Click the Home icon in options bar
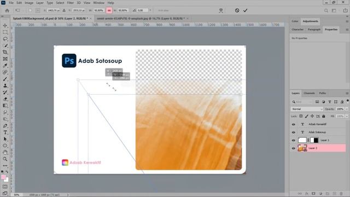Image resolution: width=350 pixels, height=197 pixels. (7, 10)
